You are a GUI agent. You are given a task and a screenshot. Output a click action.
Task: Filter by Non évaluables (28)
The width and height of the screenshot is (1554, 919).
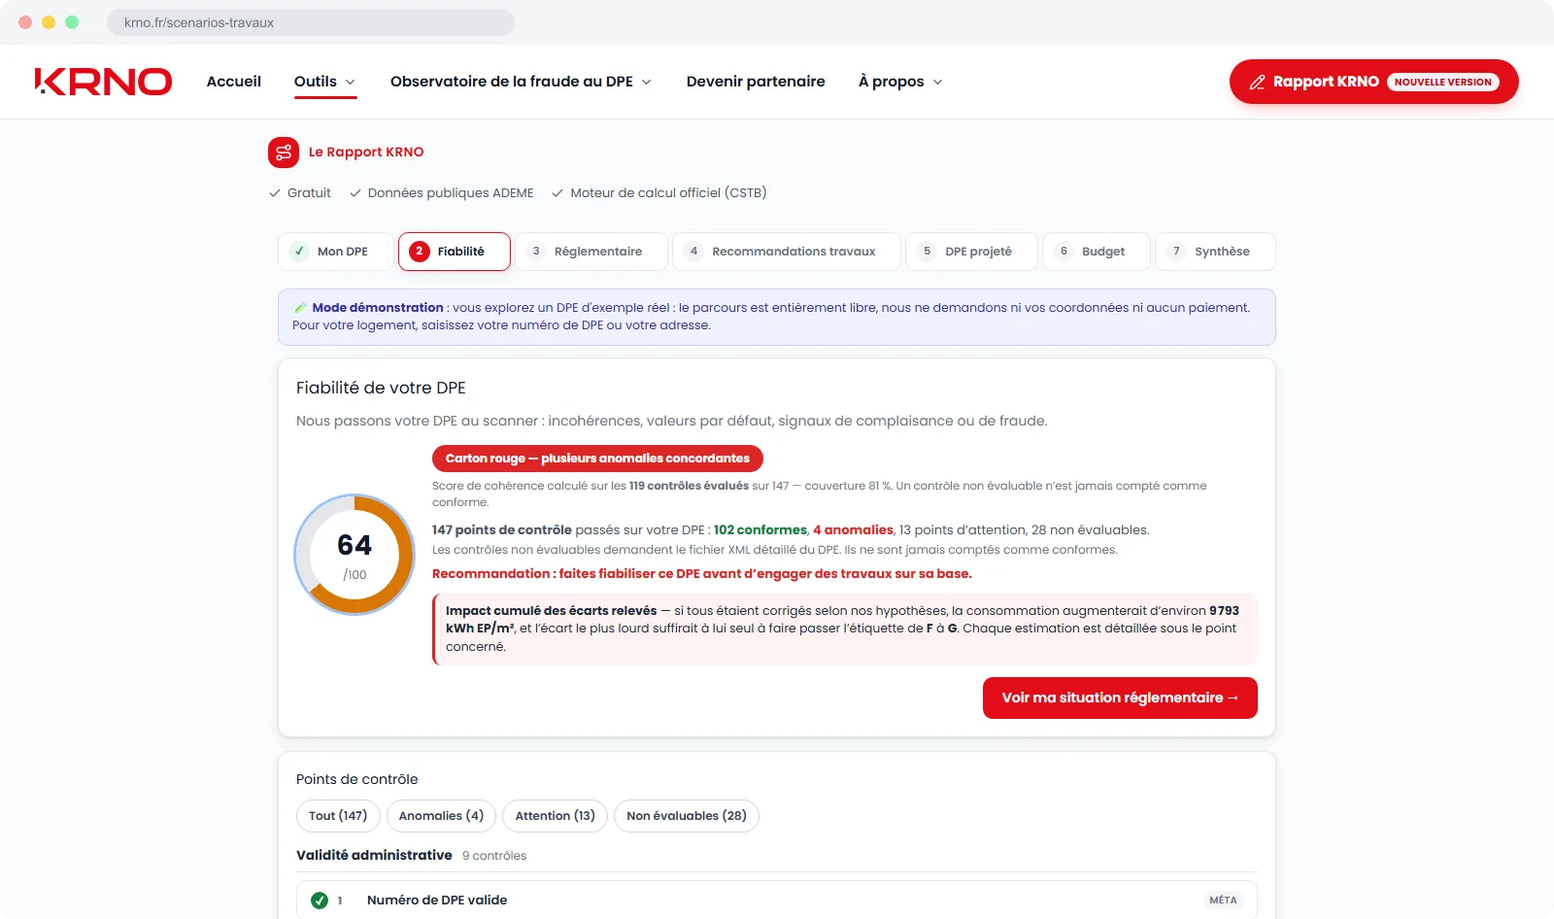click(687, 816)
